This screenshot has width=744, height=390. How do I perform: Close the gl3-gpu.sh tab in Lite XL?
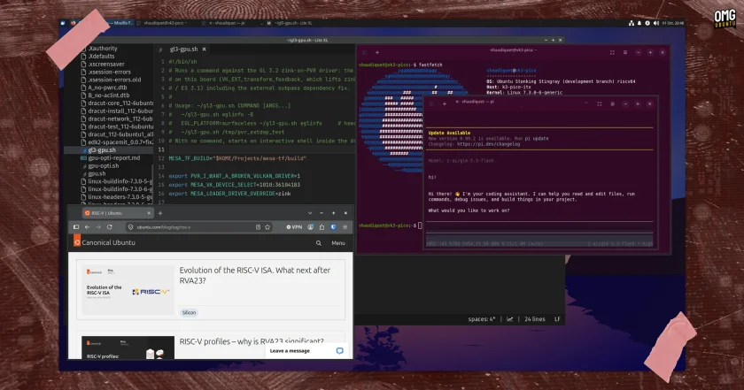(205, 49)
